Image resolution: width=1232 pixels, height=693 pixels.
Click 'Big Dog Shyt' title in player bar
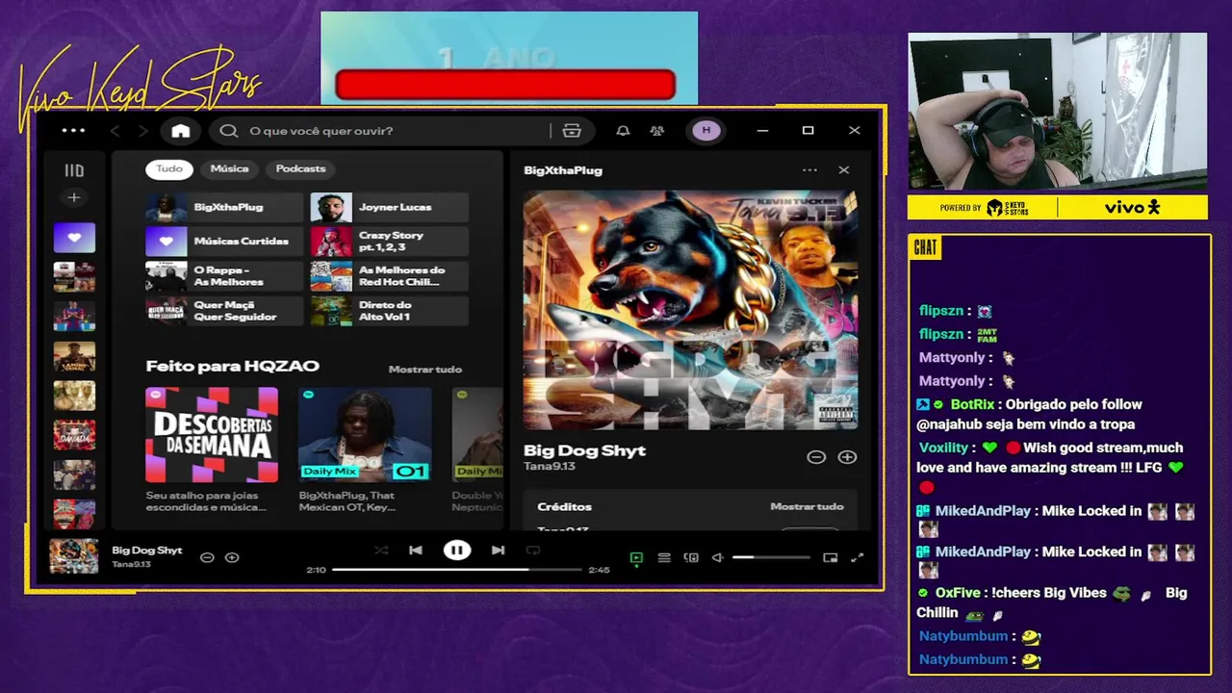point(146,551)
